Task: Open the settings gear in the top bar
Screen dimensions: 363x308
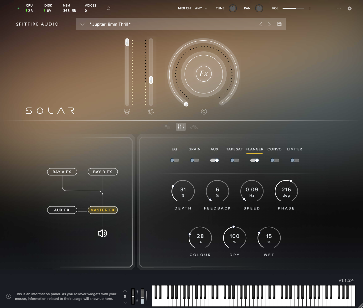Action: [350, 8]
